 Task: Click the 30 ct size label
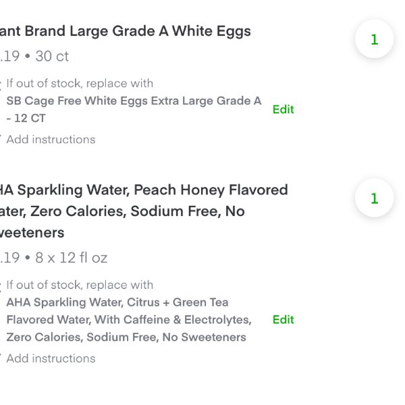(x=52, y=56)
